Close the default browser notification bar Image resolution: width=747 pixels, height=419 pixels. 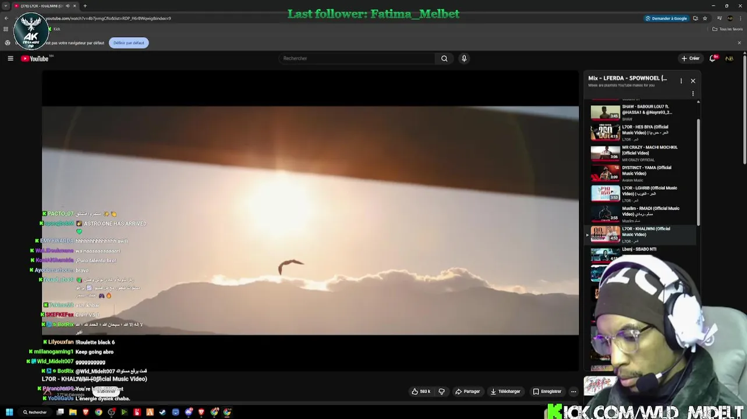pos(739,42)
